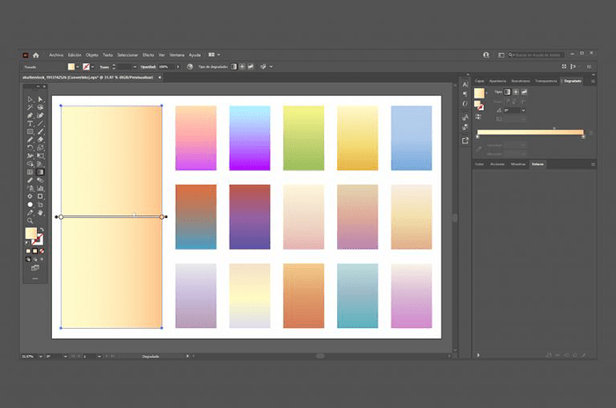
Task: Select the Pen tool
Action: 30,115
